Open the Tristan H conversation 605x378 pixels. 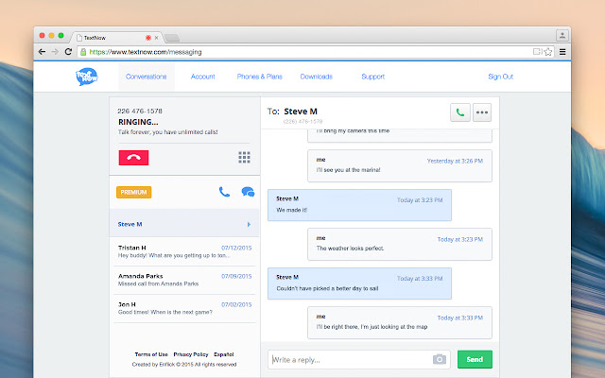coord(184,251)
